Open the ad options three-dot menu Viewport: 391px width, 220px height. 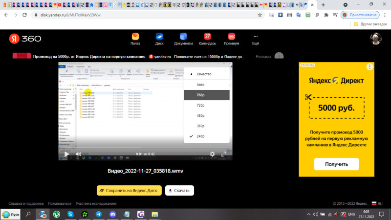coord(370,66)
